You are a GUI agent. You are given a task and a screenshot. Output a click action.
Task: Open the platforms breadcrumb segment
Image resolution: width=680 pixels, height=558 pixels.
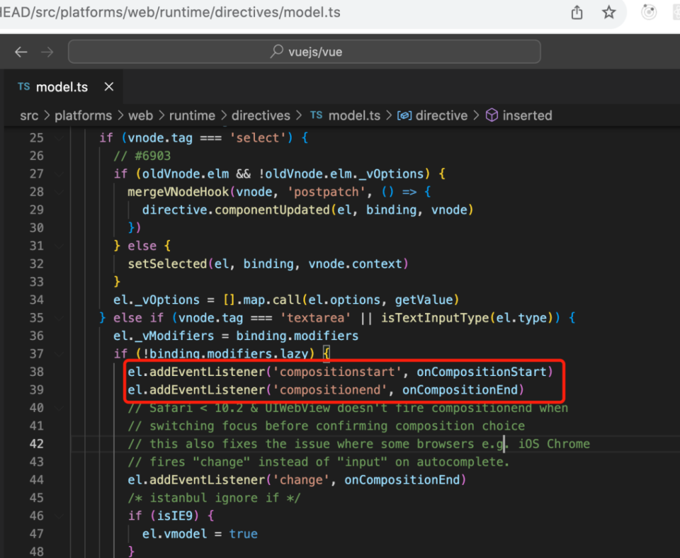(x=83, y=116)
